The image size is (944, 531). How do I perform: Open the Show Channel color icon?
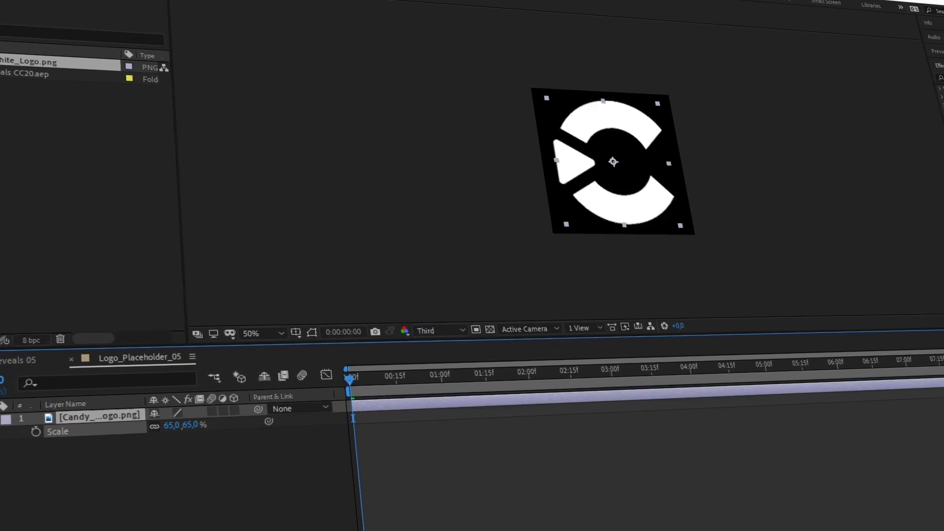click(x=405, y=331)
